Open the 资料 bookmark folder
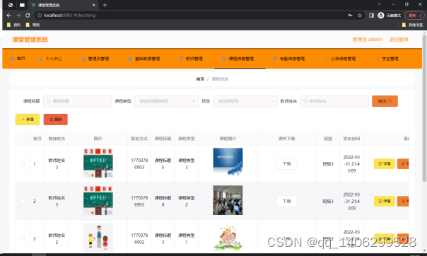This screenshot has width=427, height=256. (x=14, y=25)
